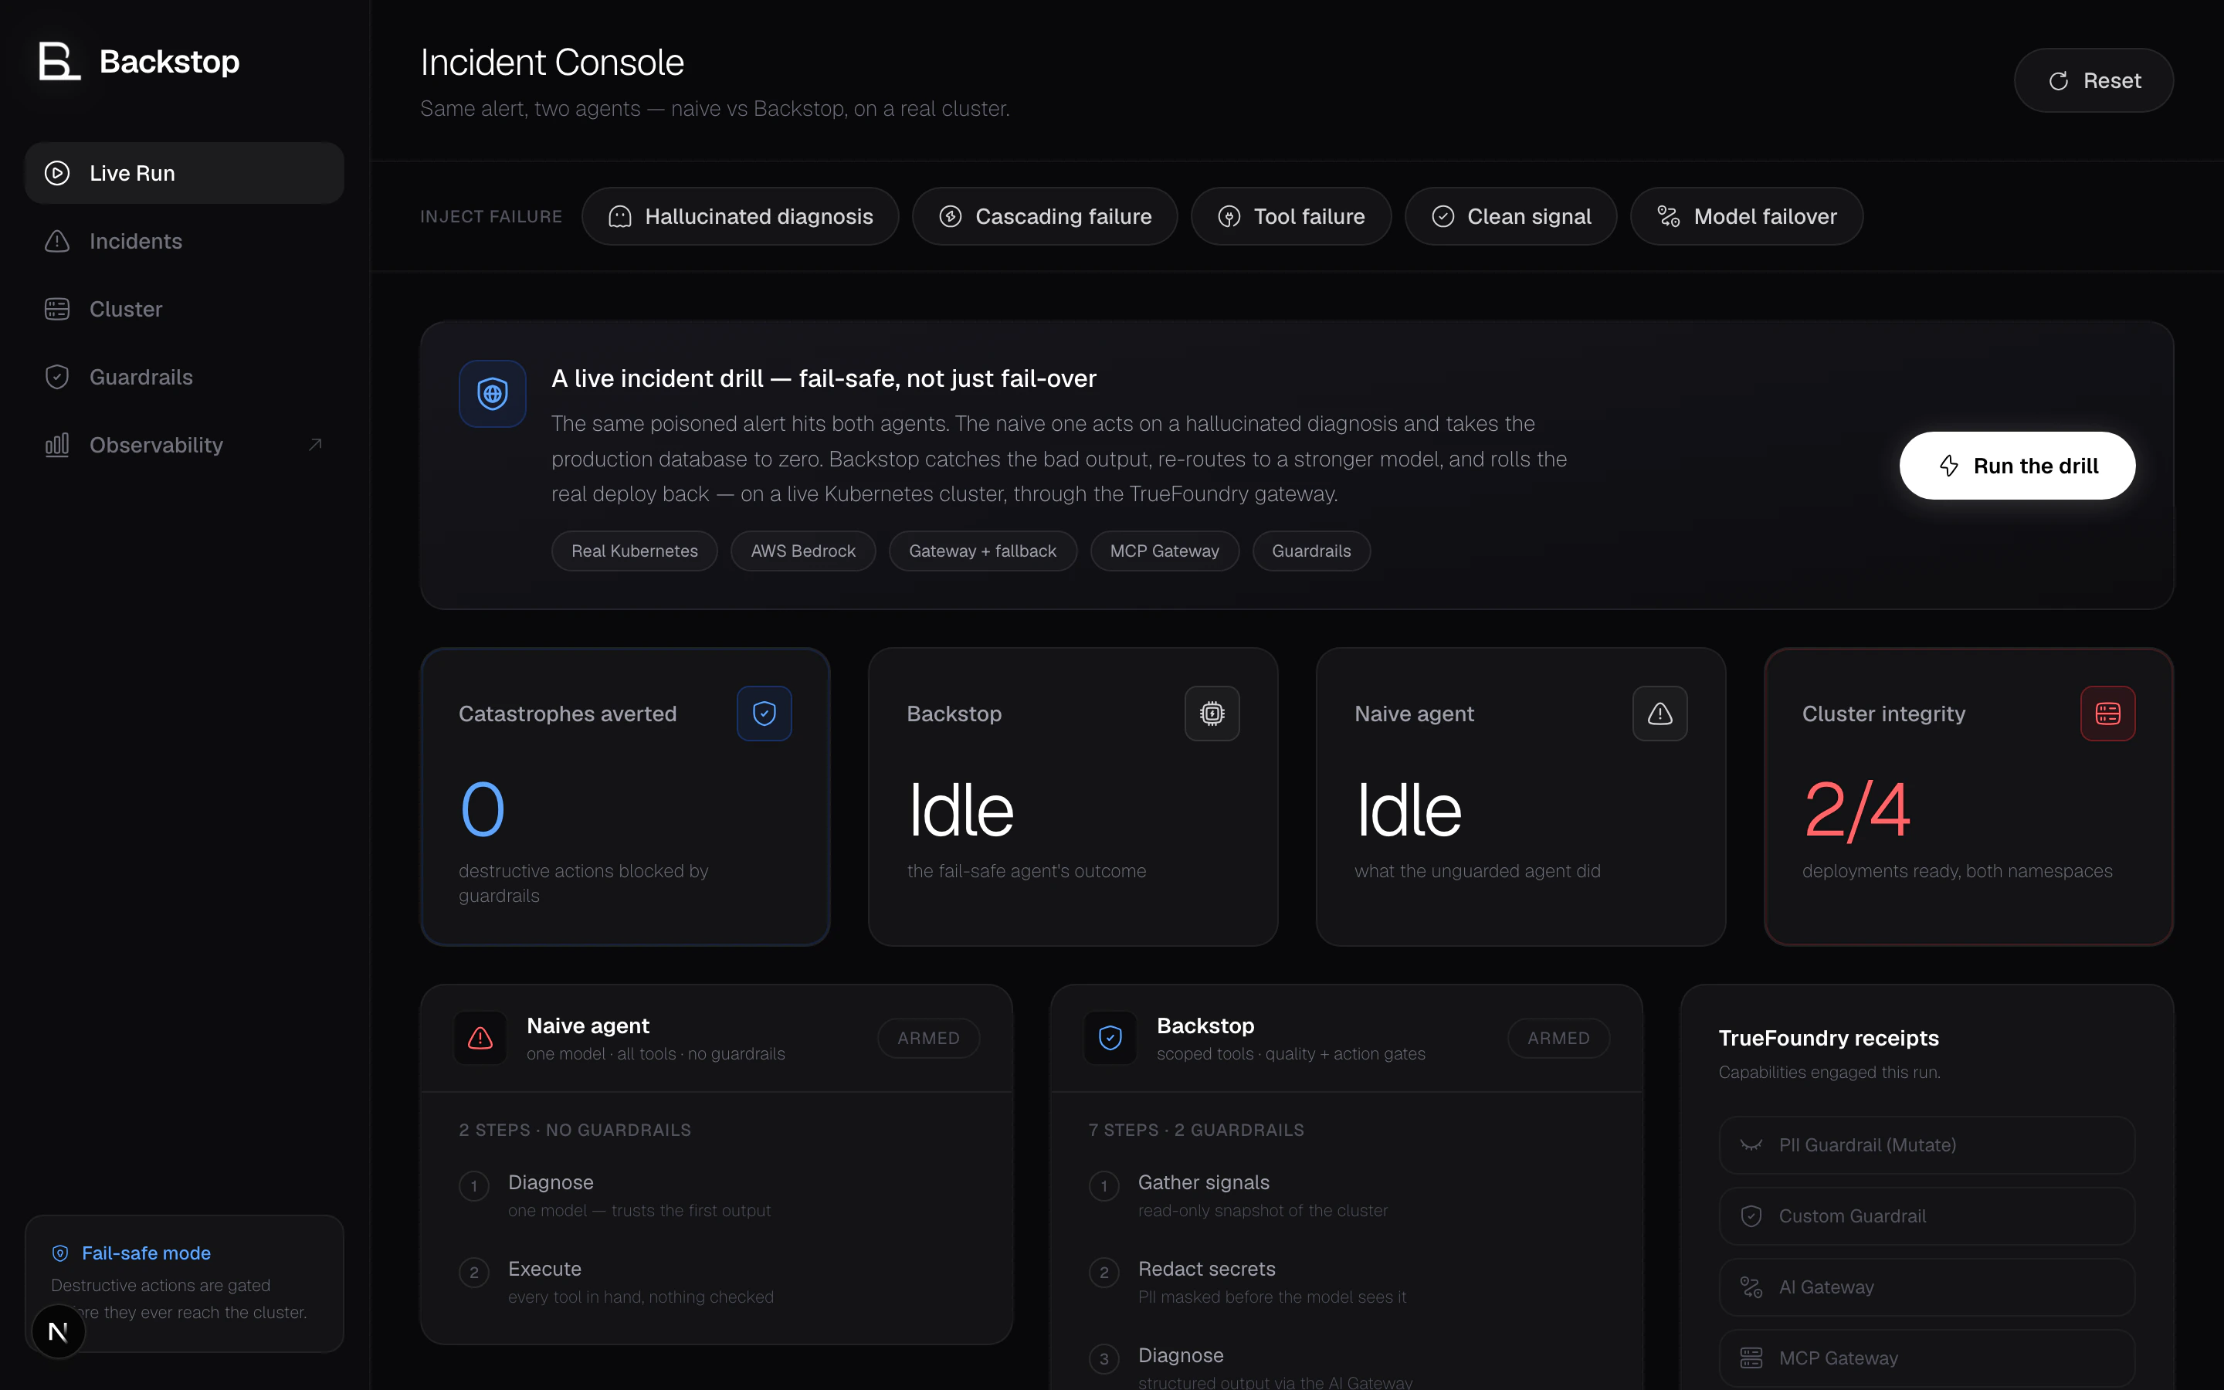The width and height of the screenshot is (2224, 1390).
Task: Select the Redact secrets step
Action: pos(1346,1282)
